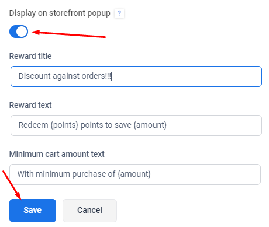Screen dimensions: 269x227
Task: Disable the Display on storefront popup switch
Action: click(19, 32)
